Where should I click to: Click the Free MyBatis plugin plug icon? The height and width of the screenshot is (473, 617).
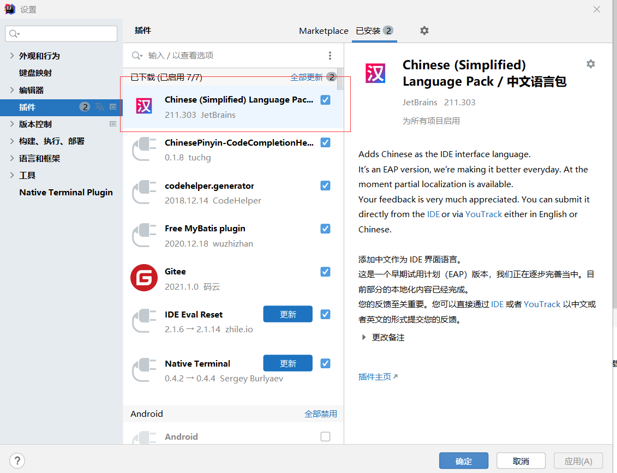[x=144, y=235]
